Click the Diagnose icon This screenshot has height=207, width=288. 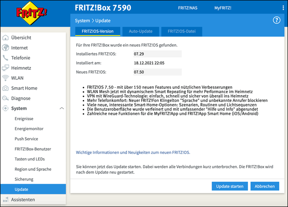5,98
